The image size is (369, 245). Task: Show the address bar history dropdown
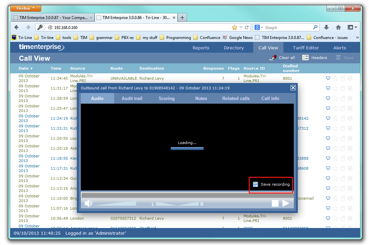coord(241,28)
